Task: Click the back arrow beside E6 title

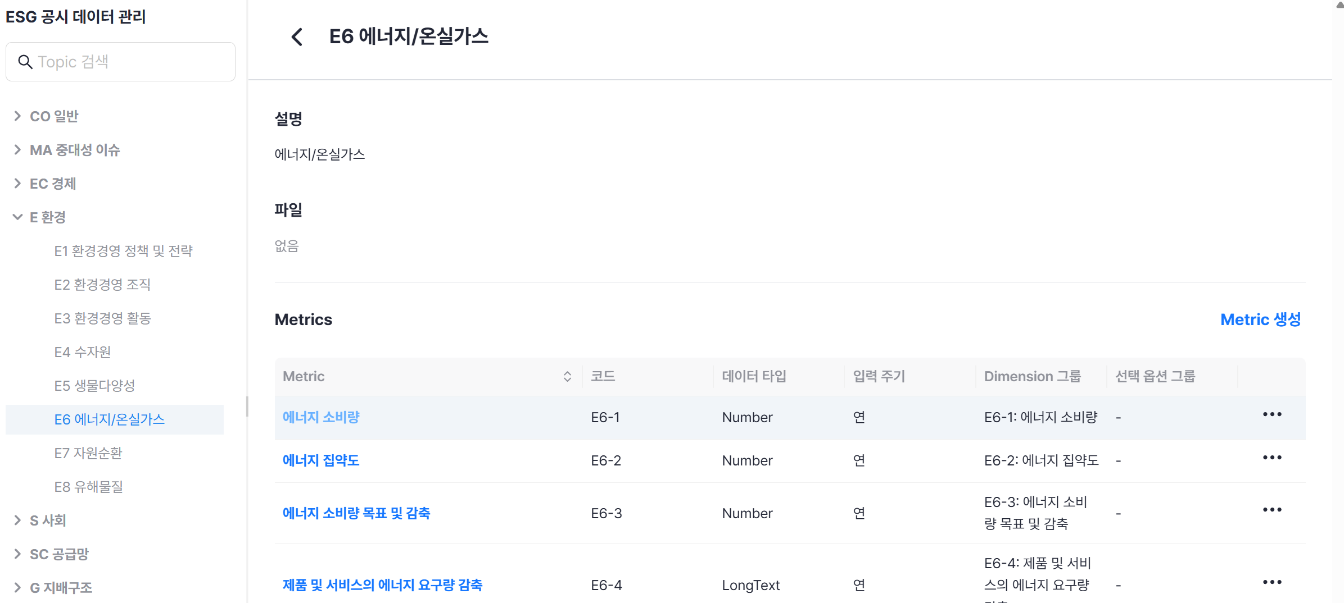Action: (x=297, y=37)
